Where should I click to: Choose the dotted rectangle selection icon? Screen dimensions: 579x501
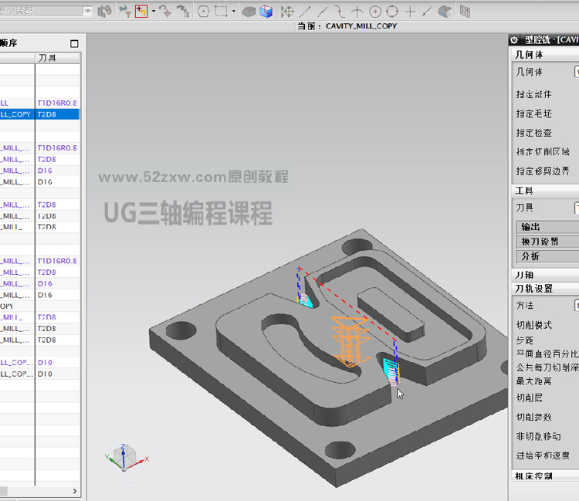221,12
